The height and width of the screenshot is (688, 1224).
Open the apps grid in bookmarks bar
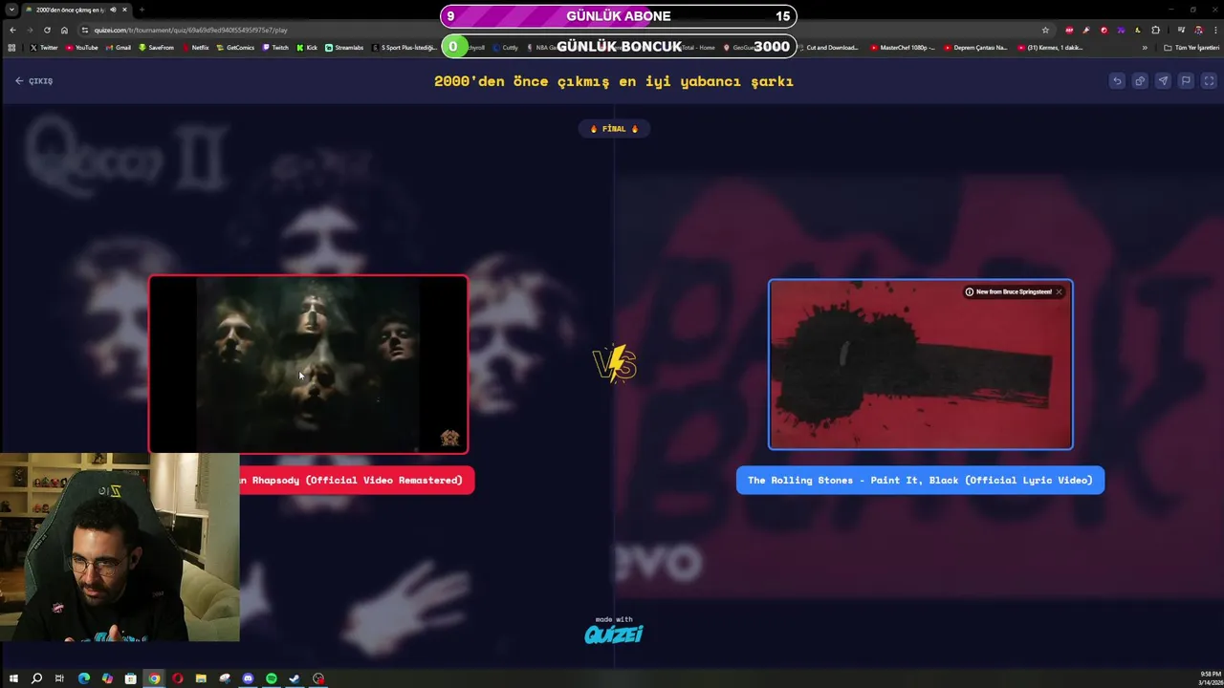(x=11, y=47)
